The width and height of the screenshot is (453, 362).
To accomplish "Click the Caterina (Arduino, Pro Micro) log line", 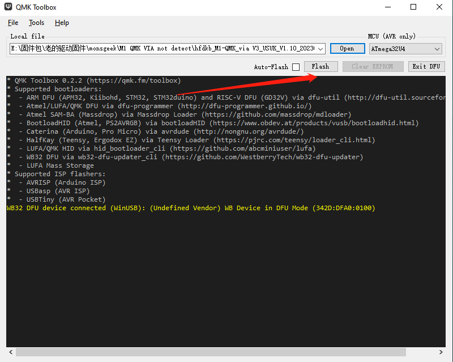I will [155, 131].
